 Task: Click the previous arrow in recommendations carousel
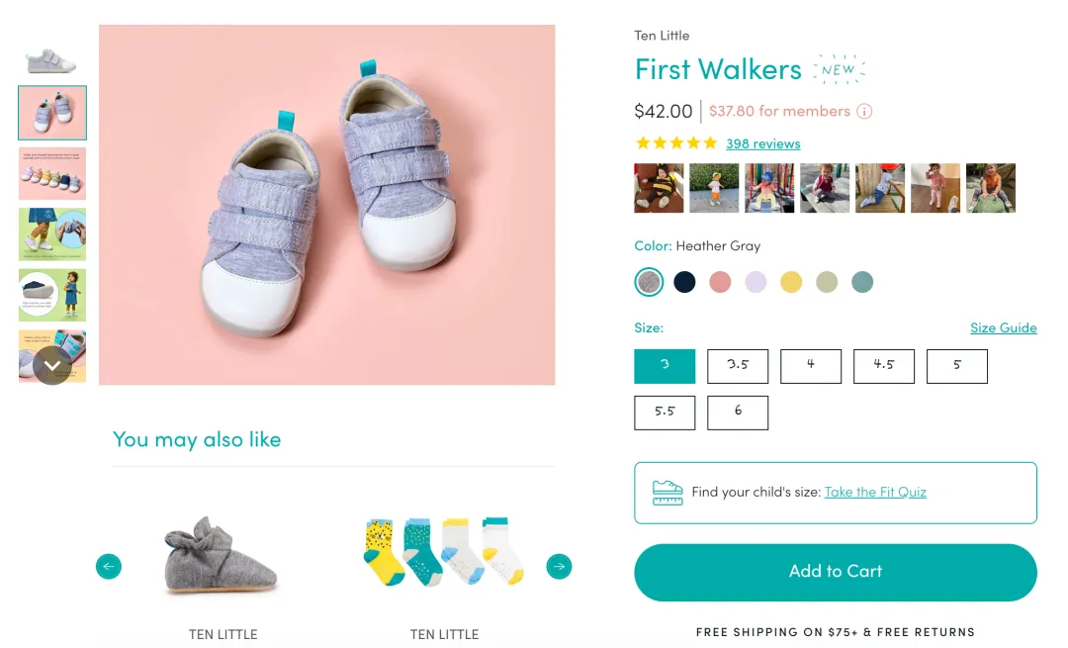(x=109, y=567)
